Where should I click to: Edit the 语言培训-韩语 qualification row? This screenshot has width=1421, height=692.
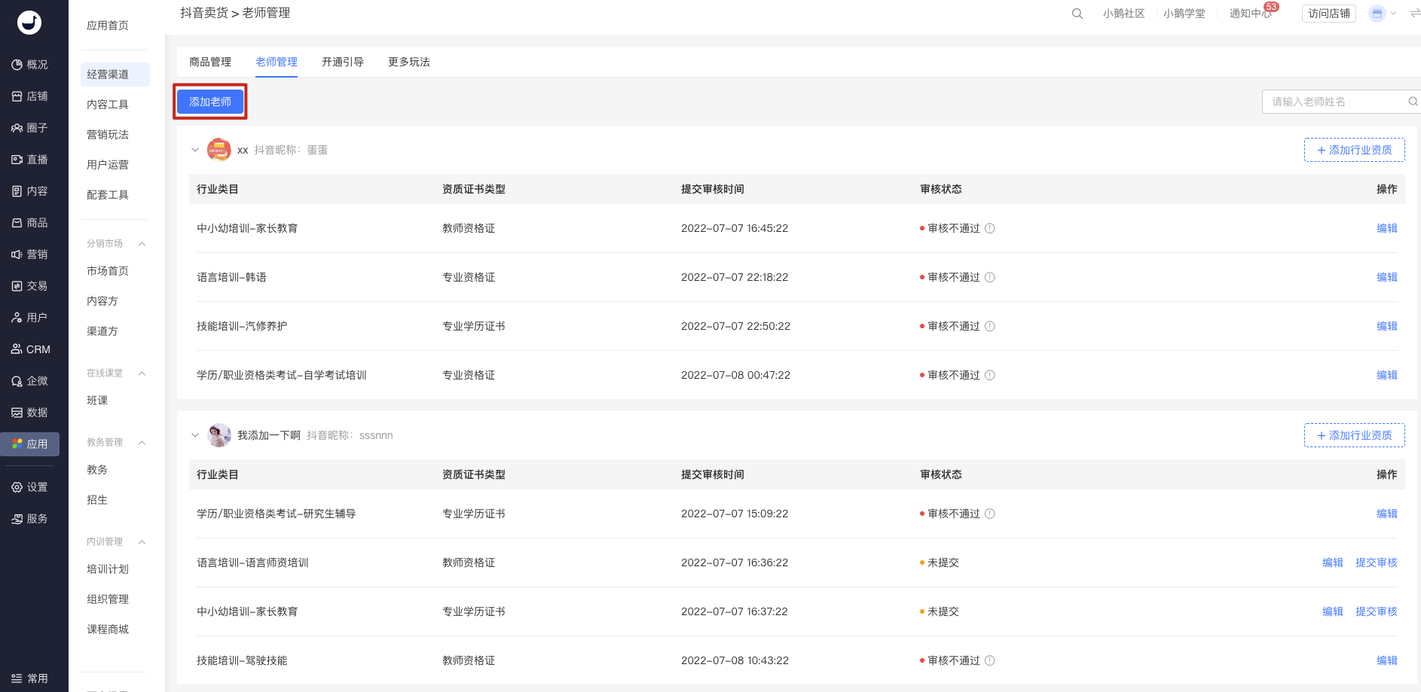point(1386,277)
